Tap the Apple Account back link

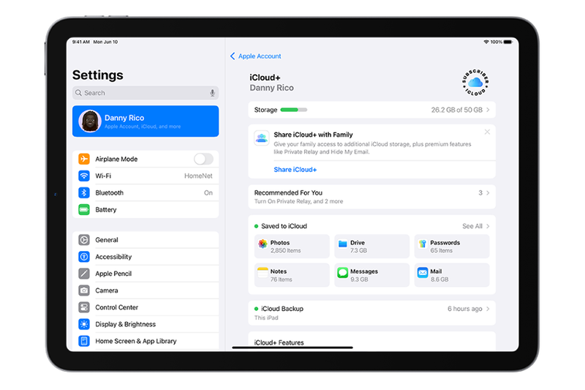260,56
